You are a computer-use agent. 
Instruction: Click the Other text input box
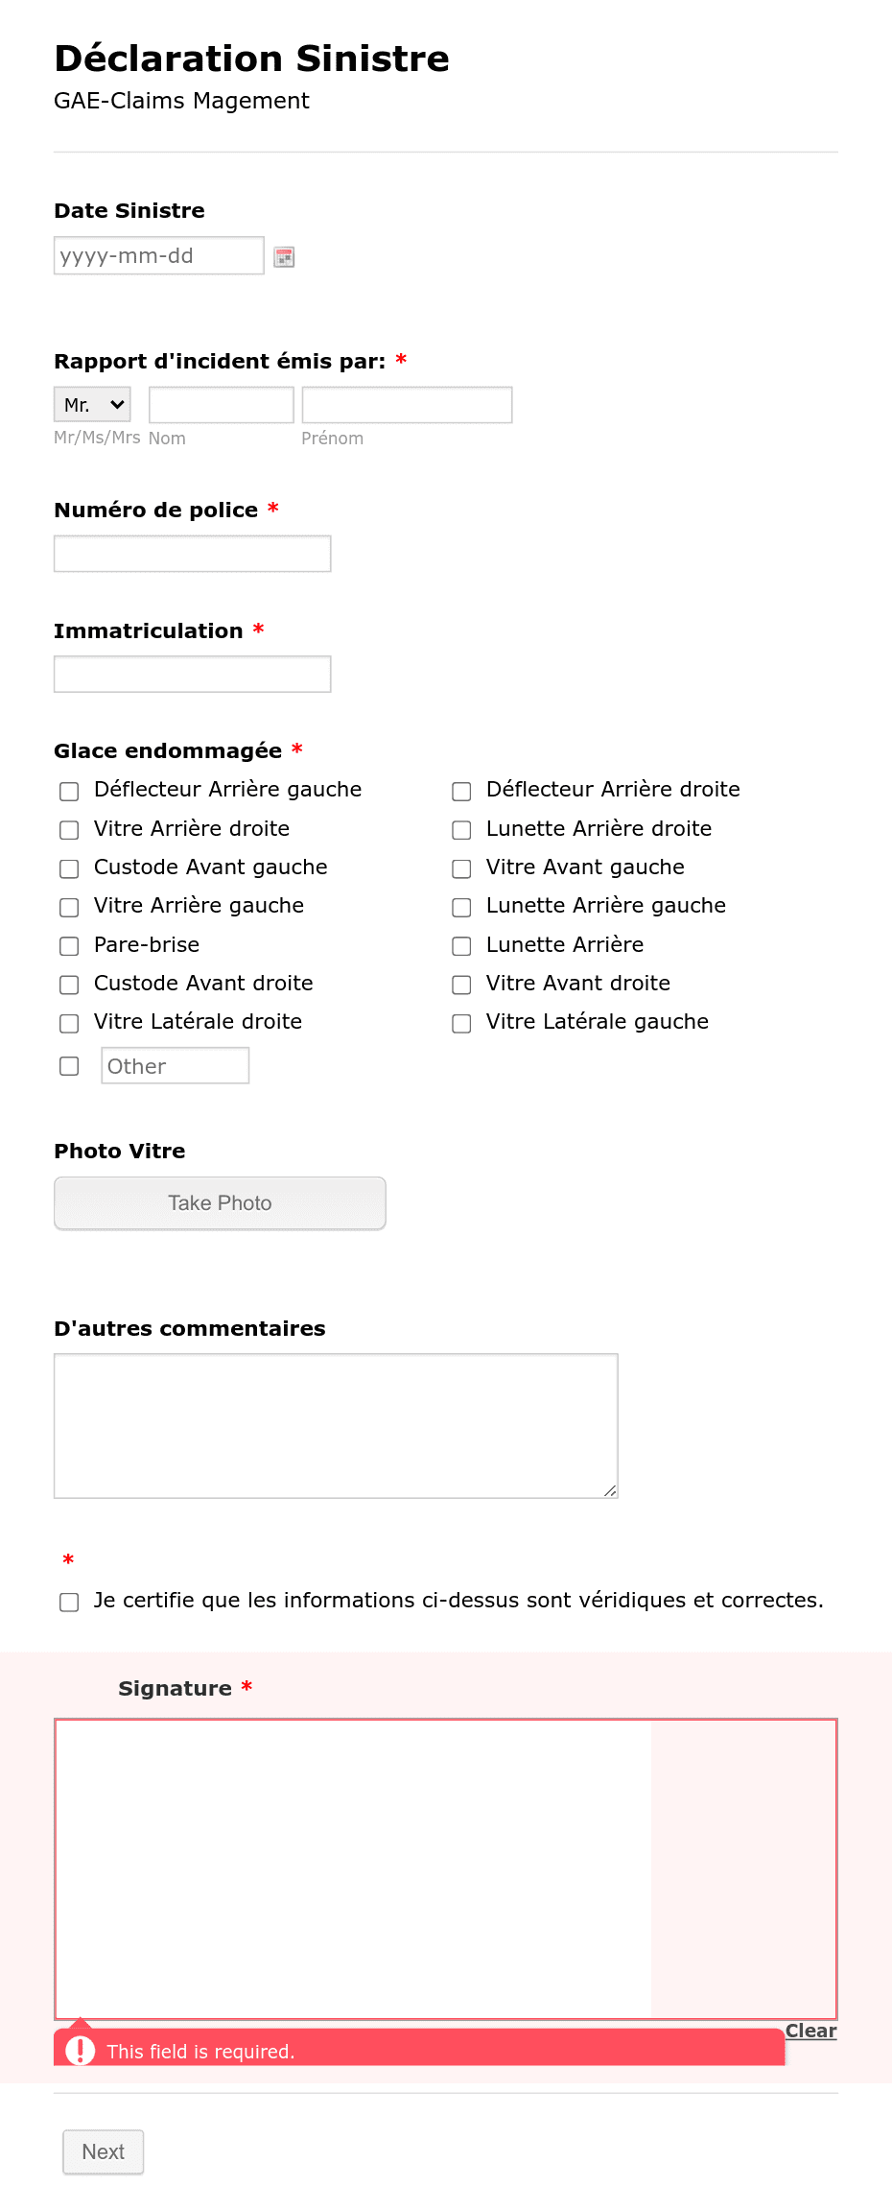tap(176, 1065)
